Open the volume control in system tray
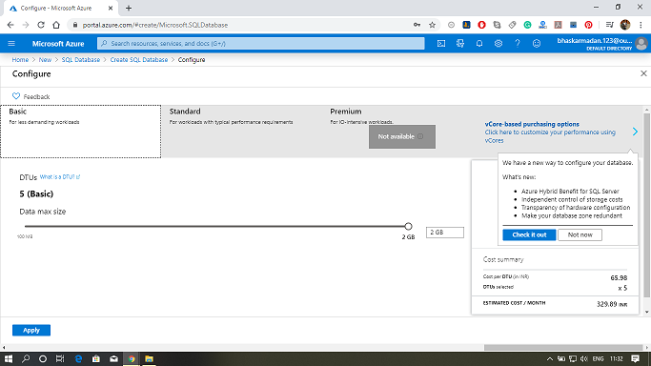Viewport: 651px width, 366px height. pyautogui.click(x=584, y=359)
